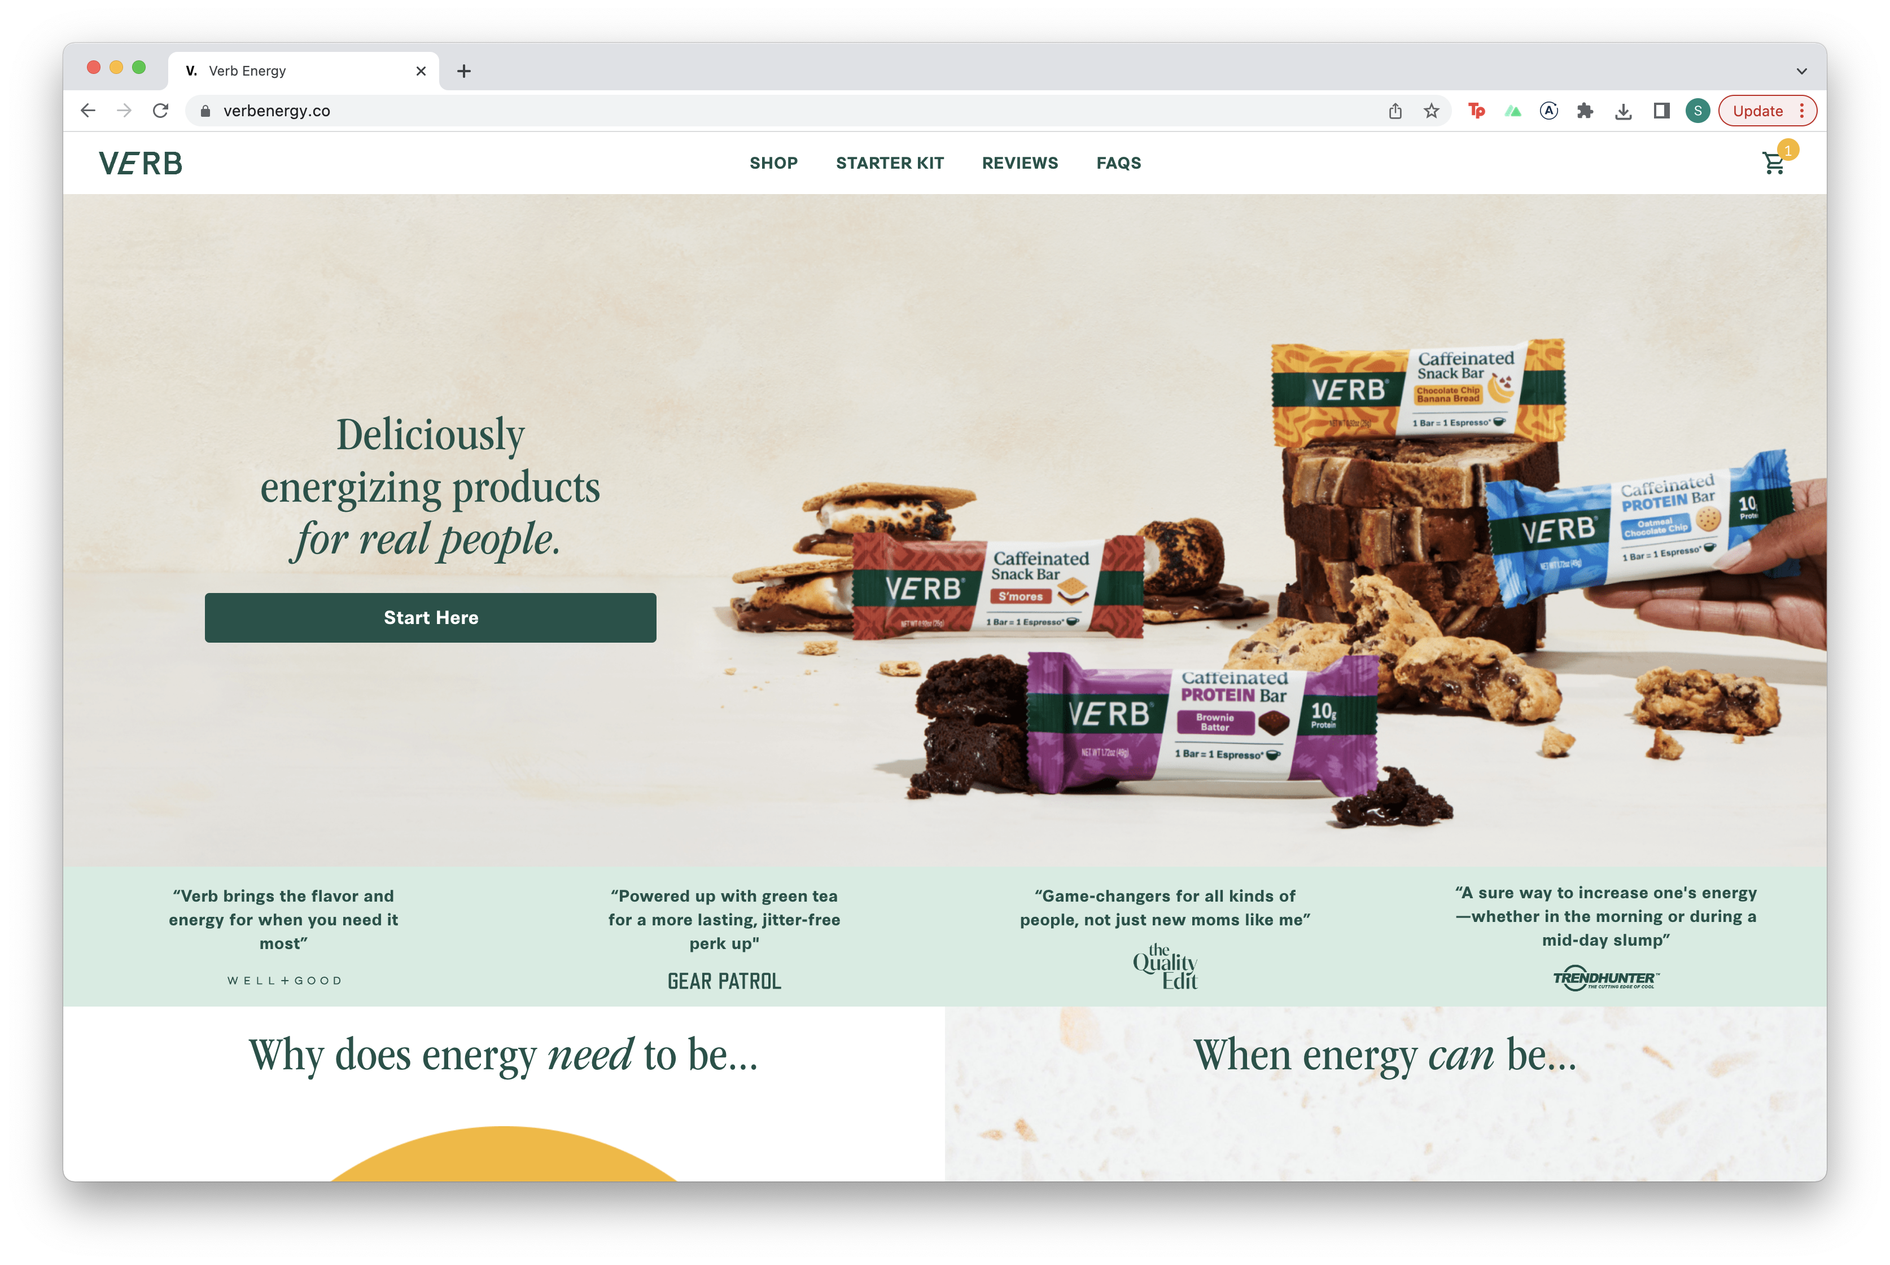Image resolution: width=1890 pixels, height=1265 pixels.
Task: Open the REVIEWS nav link
Action: click(x=1020, y=163)
